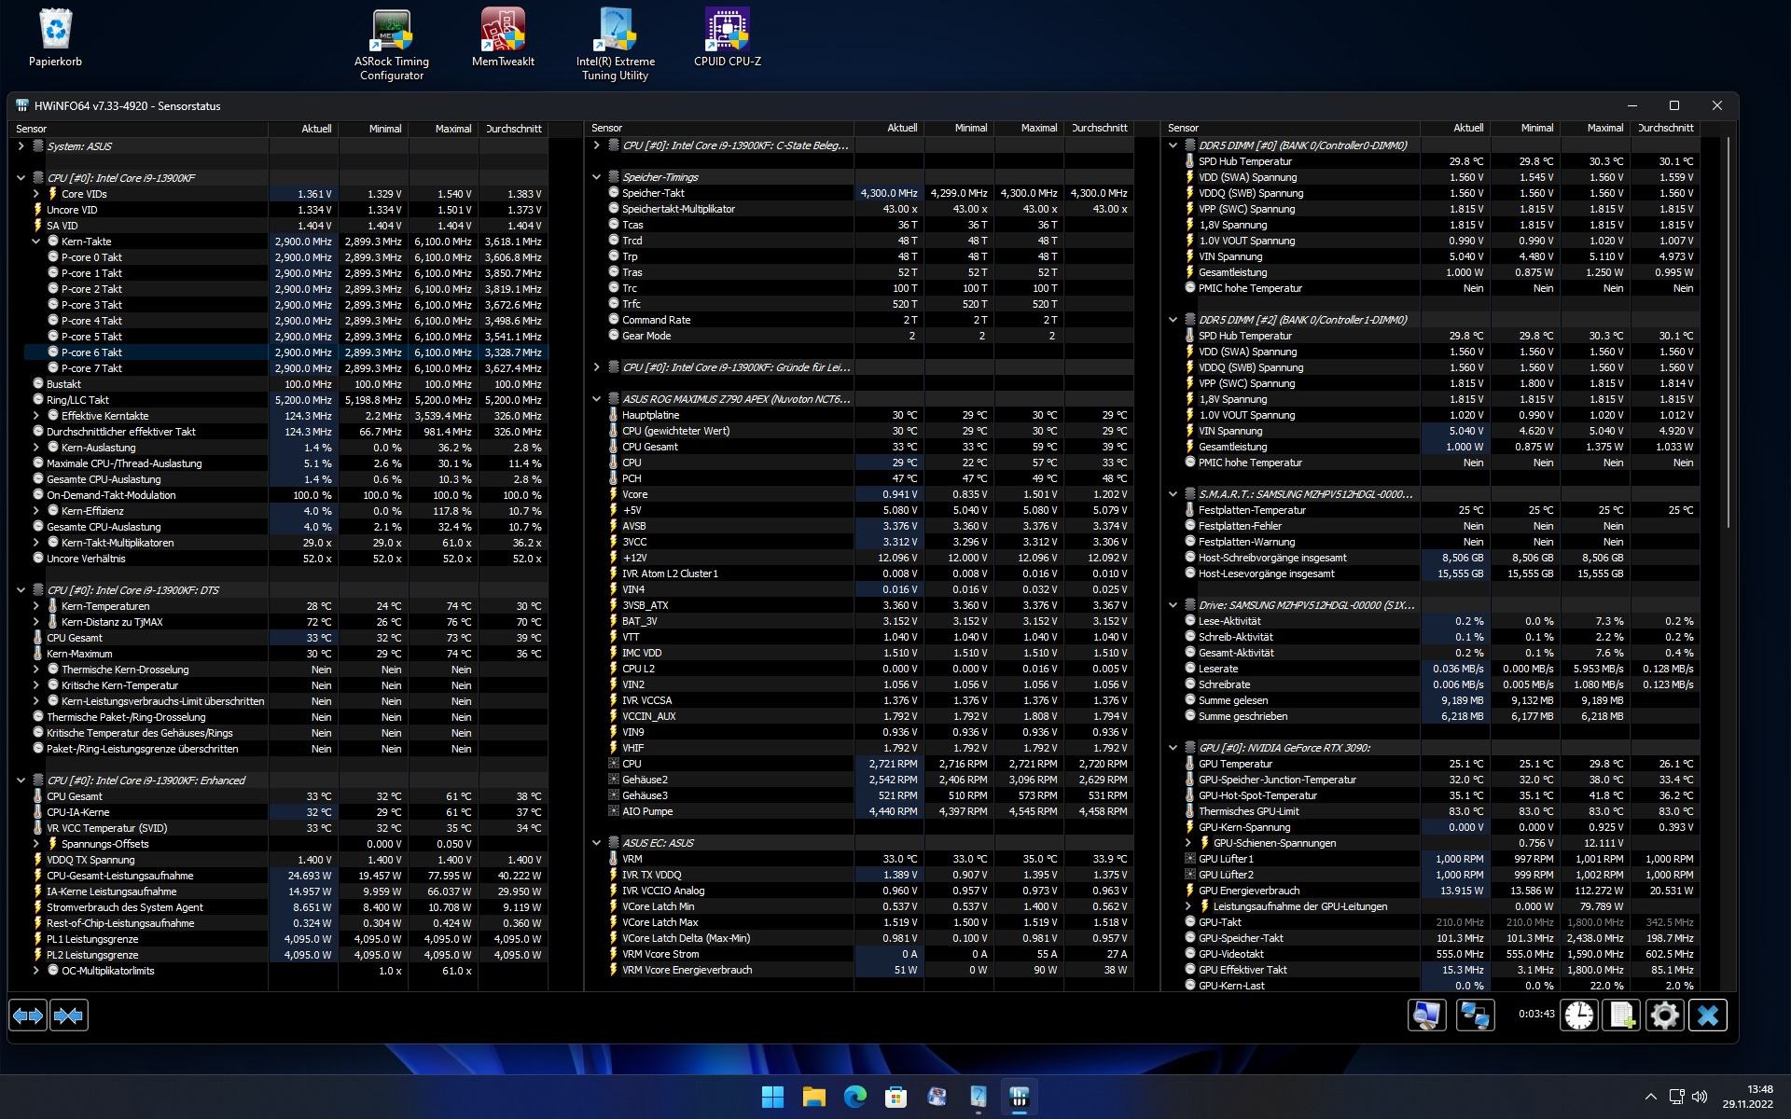The image size is (1791, 1119).
Task: Collapse the Speicher-Timings group
Action: coord(596,177)
